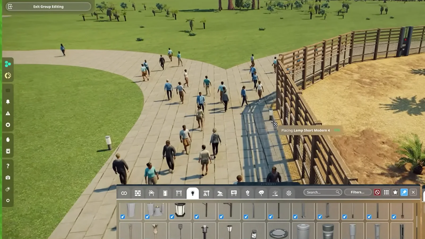Select the black post lamp thumbnail in second row
425x239 pixels.
pos(205,231)
